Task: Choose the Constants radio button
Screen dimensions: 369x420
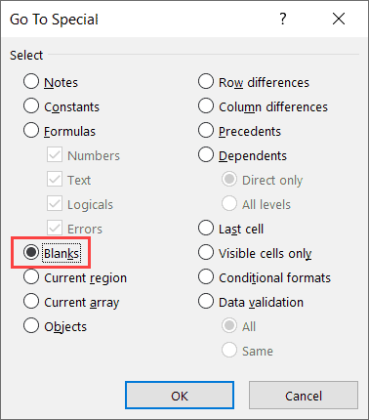Action: (31, 105)
